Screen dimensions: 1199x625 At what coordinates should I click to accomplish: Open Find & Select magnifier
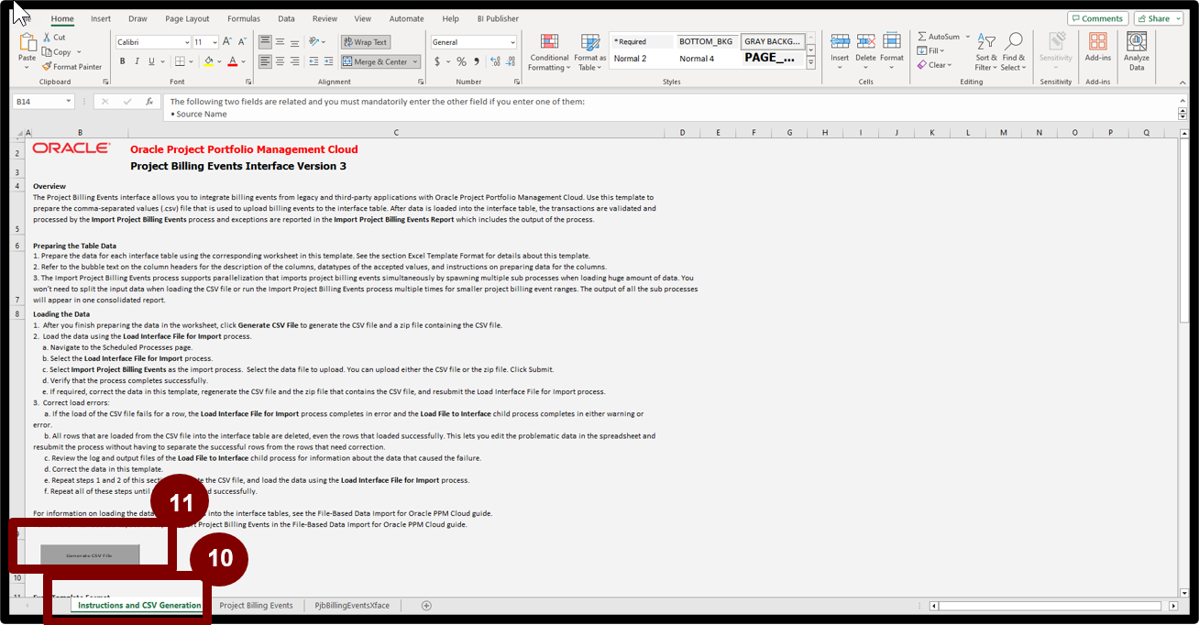(x=1013, y=52)
